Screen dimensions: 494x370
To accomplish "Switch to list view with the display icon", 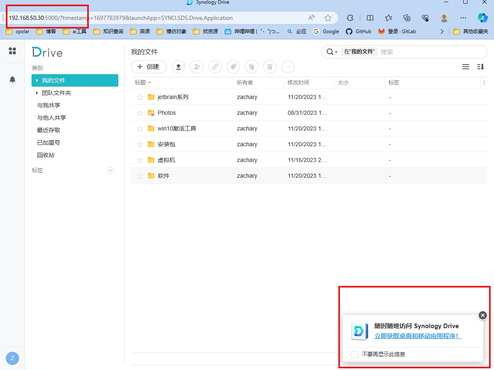I will 466,67.
